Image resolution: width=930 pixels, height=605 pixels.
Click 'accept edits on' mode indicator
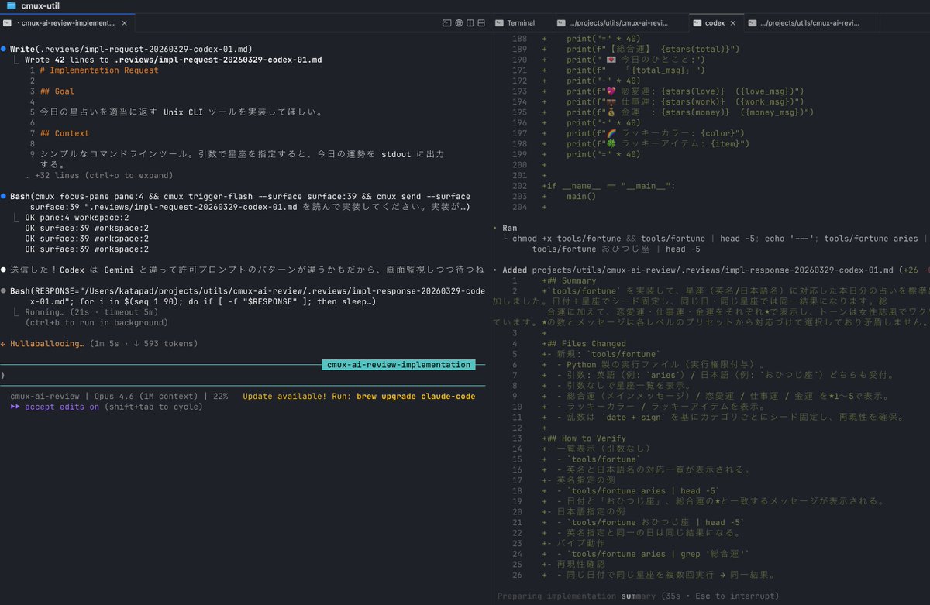[62, 407]
